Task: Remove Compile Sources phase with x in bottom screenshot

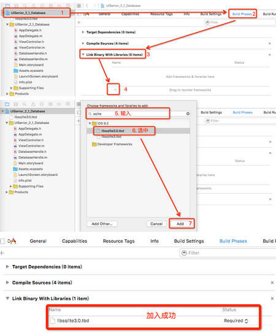Action: pyautogui.click(x=272, y=283)
